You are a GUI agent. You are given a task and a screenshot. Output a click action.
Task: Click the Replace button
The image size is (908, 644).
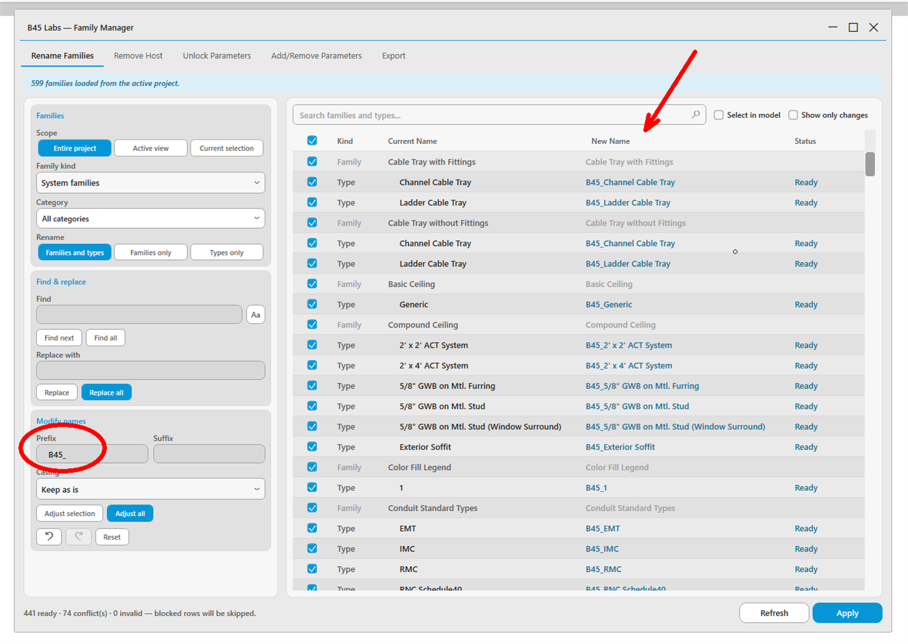(x=57, y=392)
